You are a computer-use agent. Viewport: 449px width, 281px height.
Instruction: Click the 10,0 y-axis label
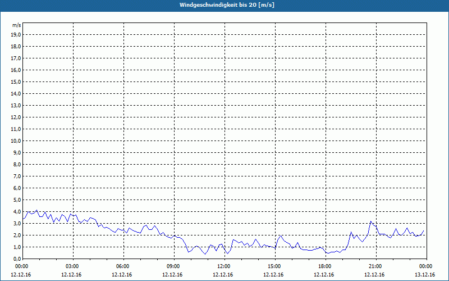click(16, 140)
